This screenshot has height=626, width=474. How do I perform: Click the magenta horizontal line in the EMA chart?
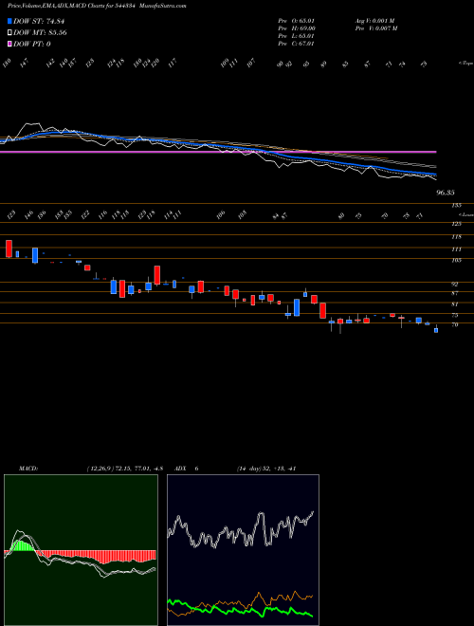[x=218, y=152]
